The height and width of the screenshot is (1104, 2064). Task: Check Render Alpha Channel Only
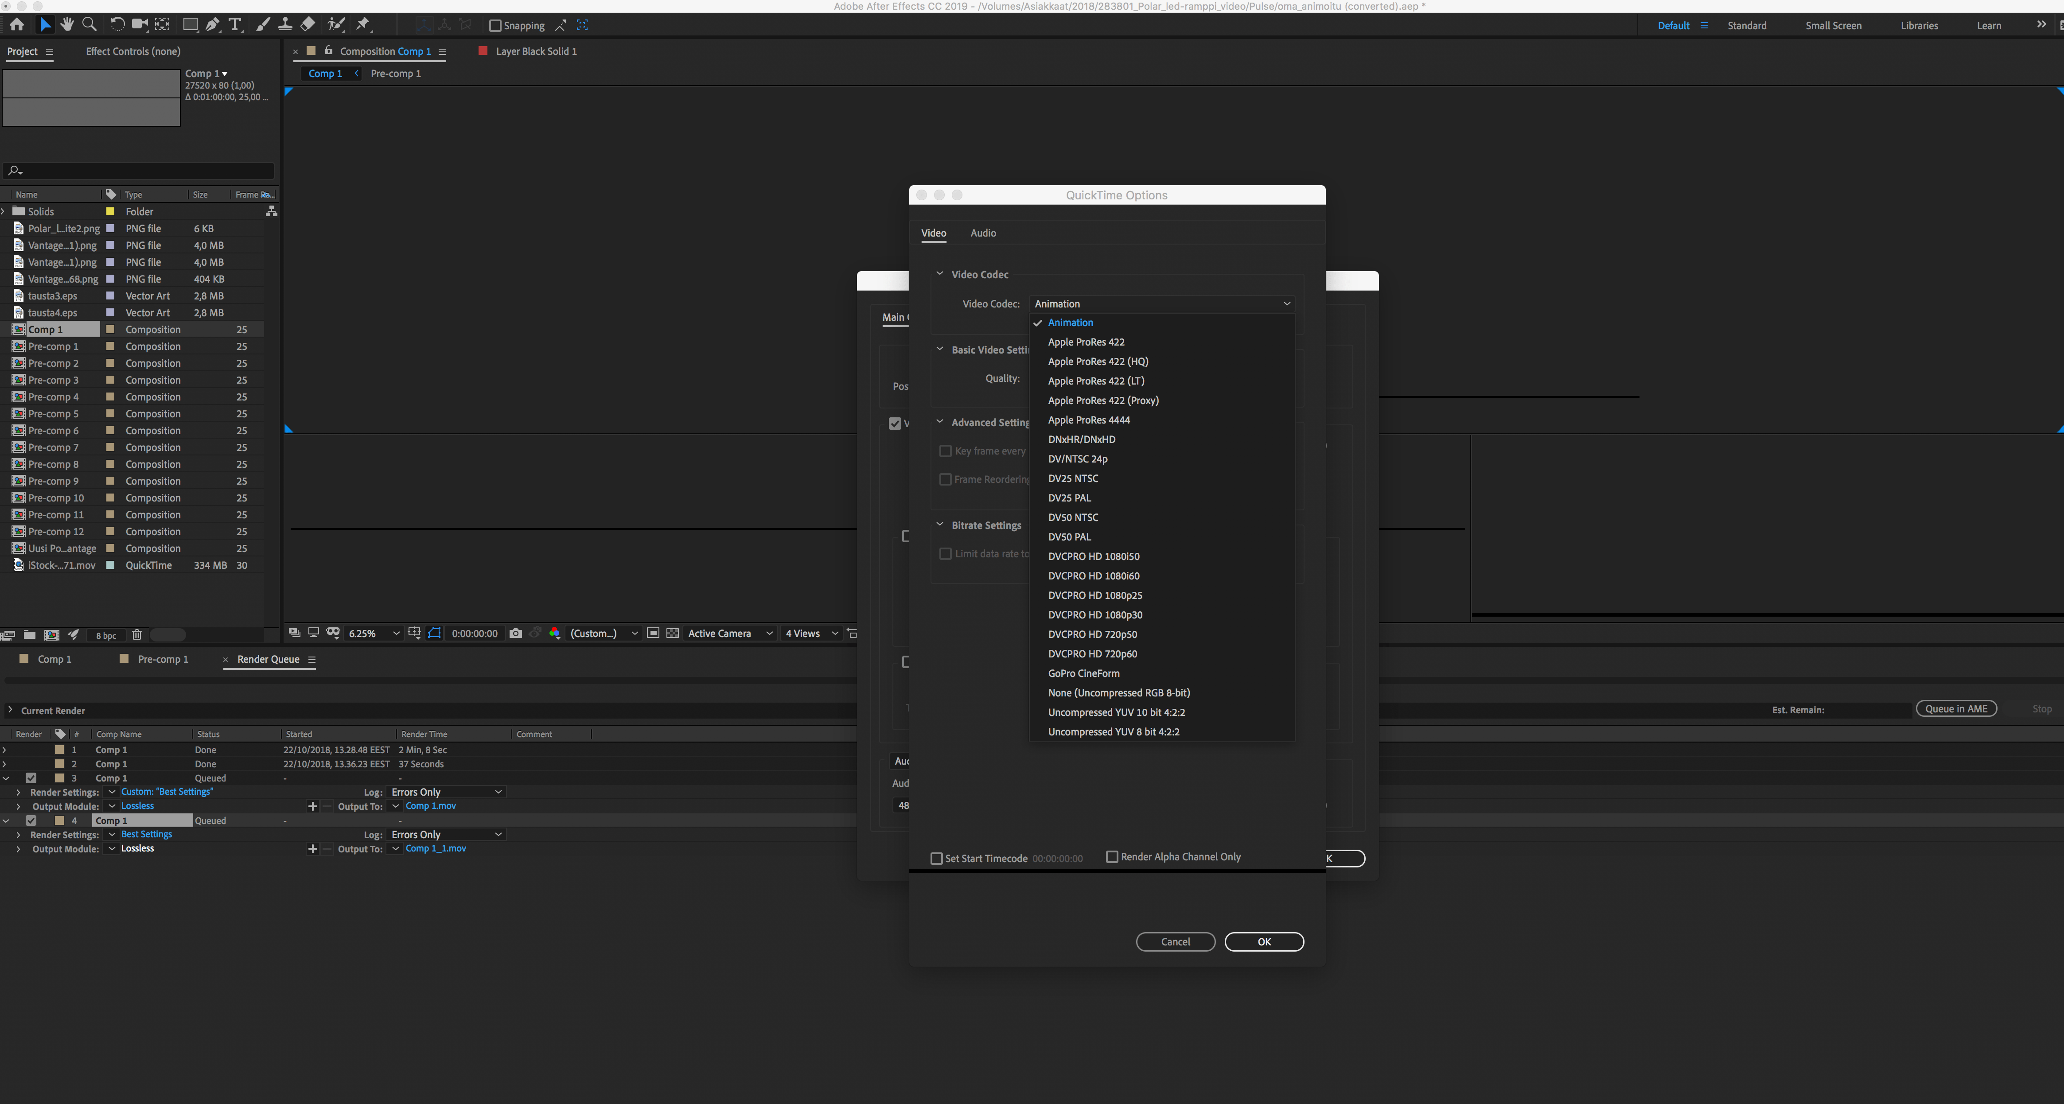(1112, 856)
